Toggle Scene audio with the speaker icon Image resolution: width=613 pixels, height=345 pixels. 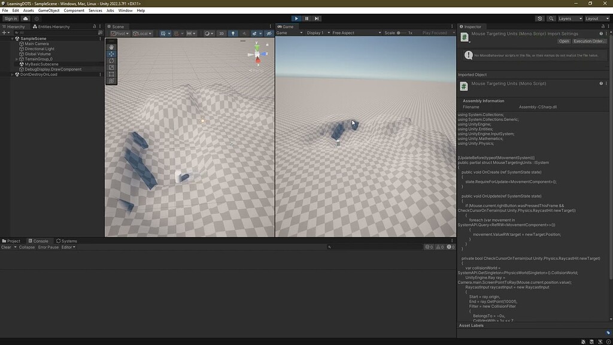tap(244, 34)
